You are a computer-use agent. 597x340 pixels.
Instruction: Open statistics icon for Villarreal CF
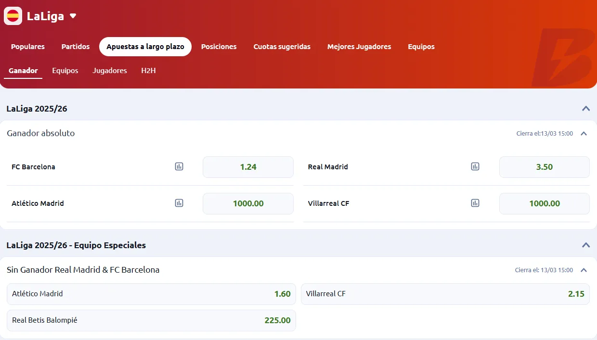pos(475,203)
